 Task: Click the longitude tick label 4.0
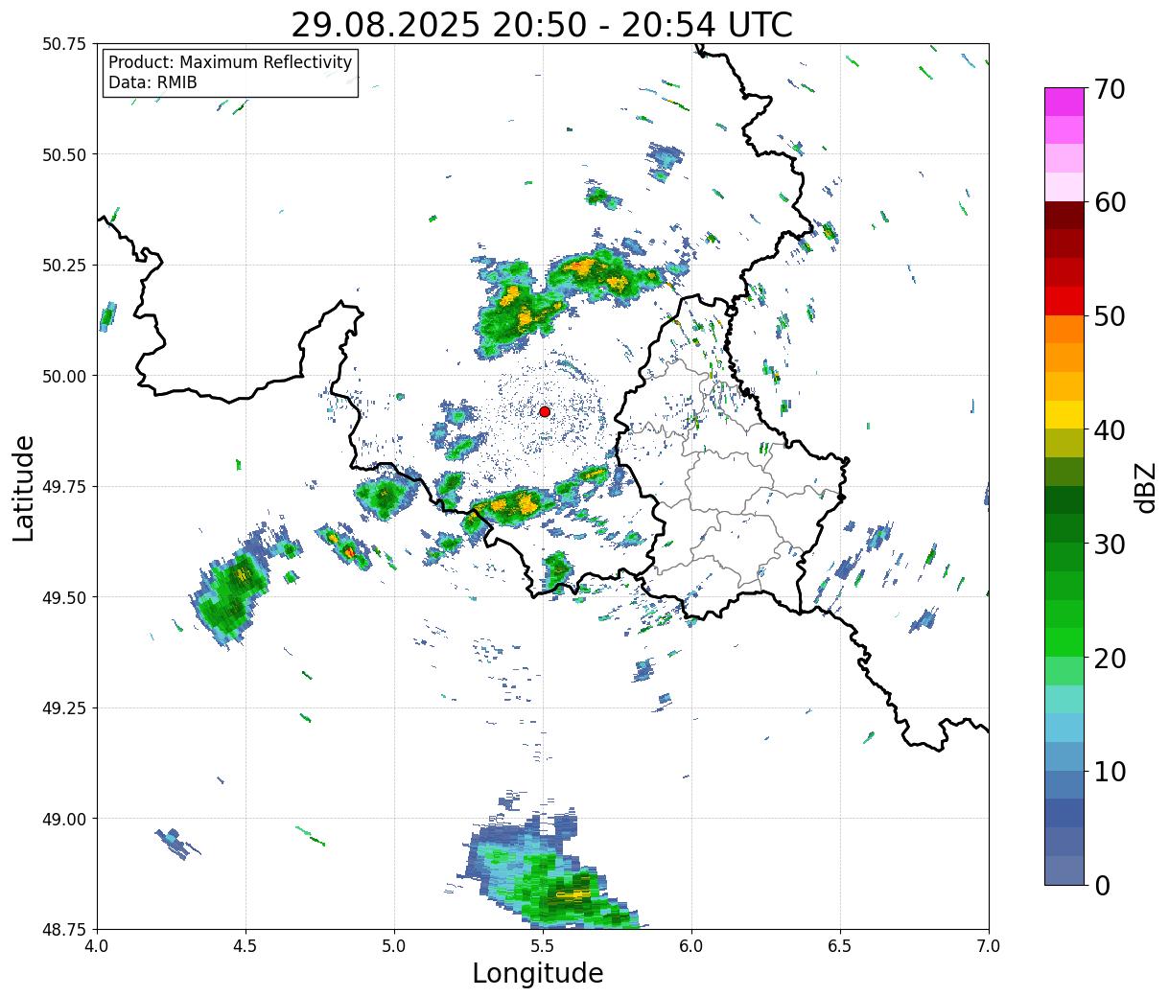pyautogui.click(x=97, y=946)
